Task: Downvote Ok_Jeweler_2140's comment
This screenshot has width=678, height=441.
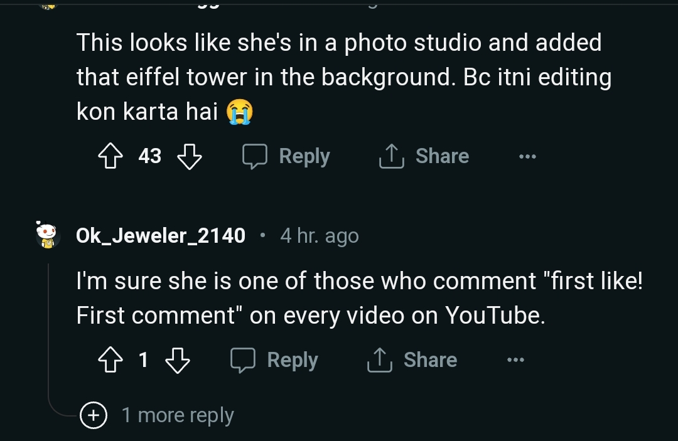Action: point(177,360)
